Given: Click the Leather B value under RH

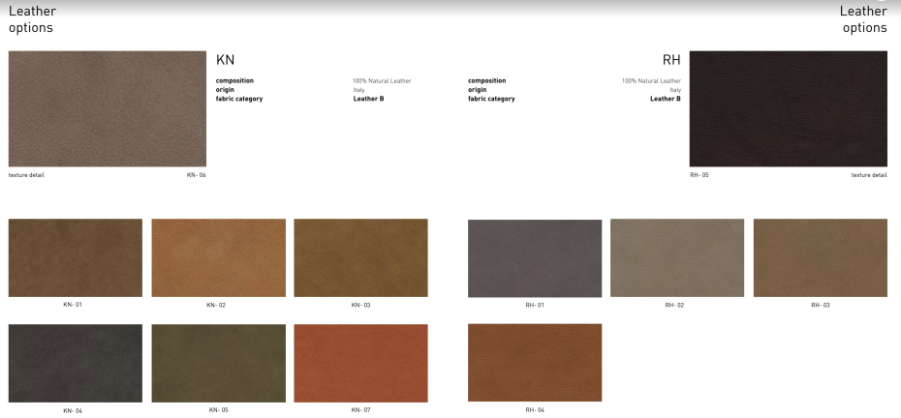Looking at the screenshot, I should click(x=665, y=99).
